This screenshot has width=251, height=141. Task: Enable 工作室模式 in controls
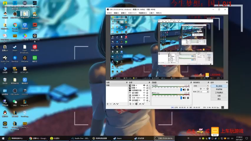(x=219, y=92)
